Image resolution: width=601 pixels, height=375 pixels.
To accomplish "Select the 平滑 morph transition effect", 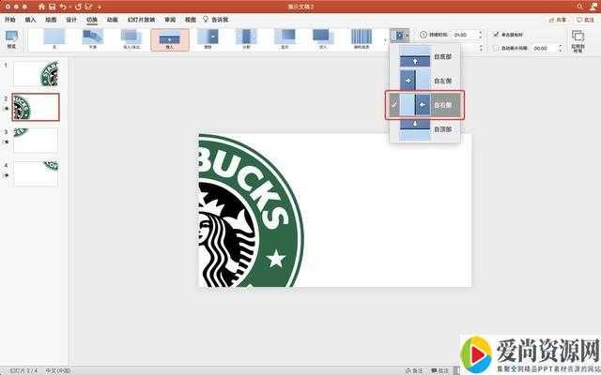I will point(93,37).
